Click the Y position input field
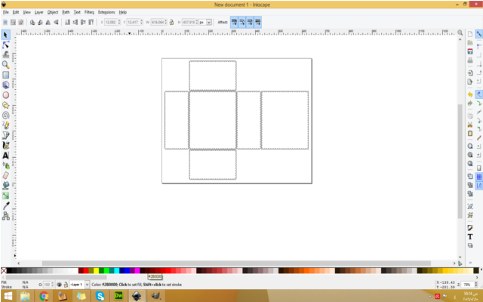 133,22
